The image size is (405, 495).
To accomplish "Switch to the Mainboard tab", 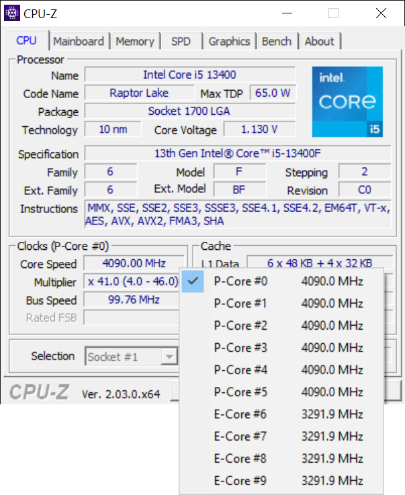I will [79, 42].
